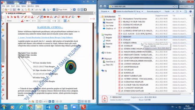Jump to last page button
195x110 pixels.
[x=53, y=101]
